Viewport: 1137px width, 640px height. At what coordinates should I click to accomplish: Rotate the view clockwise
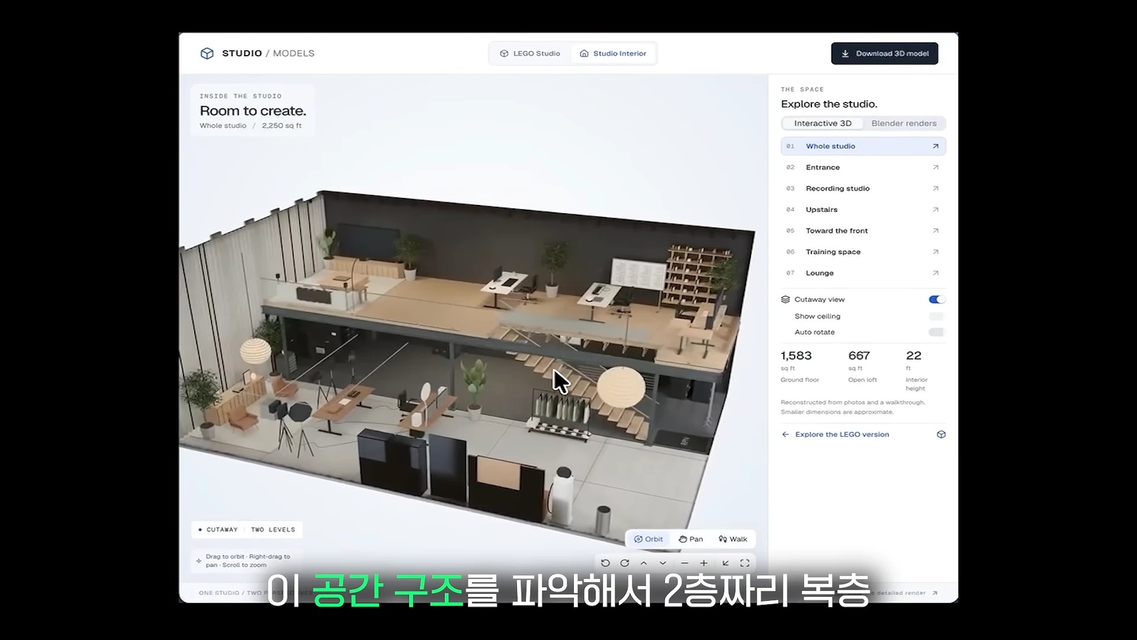pyautogui.click(x=625, y=563)
